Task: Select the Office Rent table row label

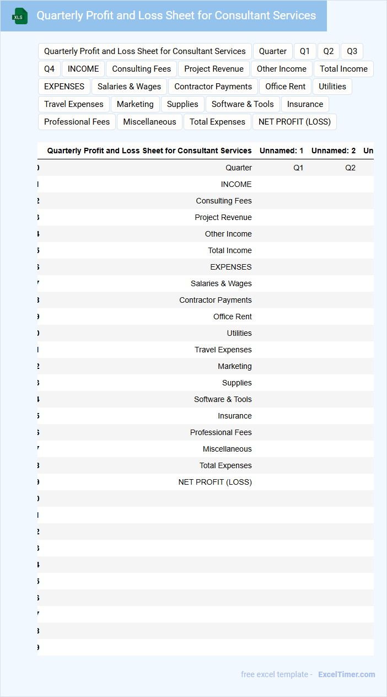Action: point(233,317)
